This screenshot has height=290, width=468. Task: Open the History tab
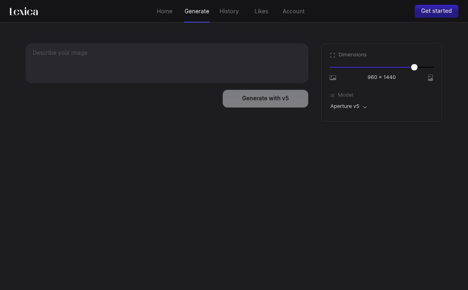(229, 11)
